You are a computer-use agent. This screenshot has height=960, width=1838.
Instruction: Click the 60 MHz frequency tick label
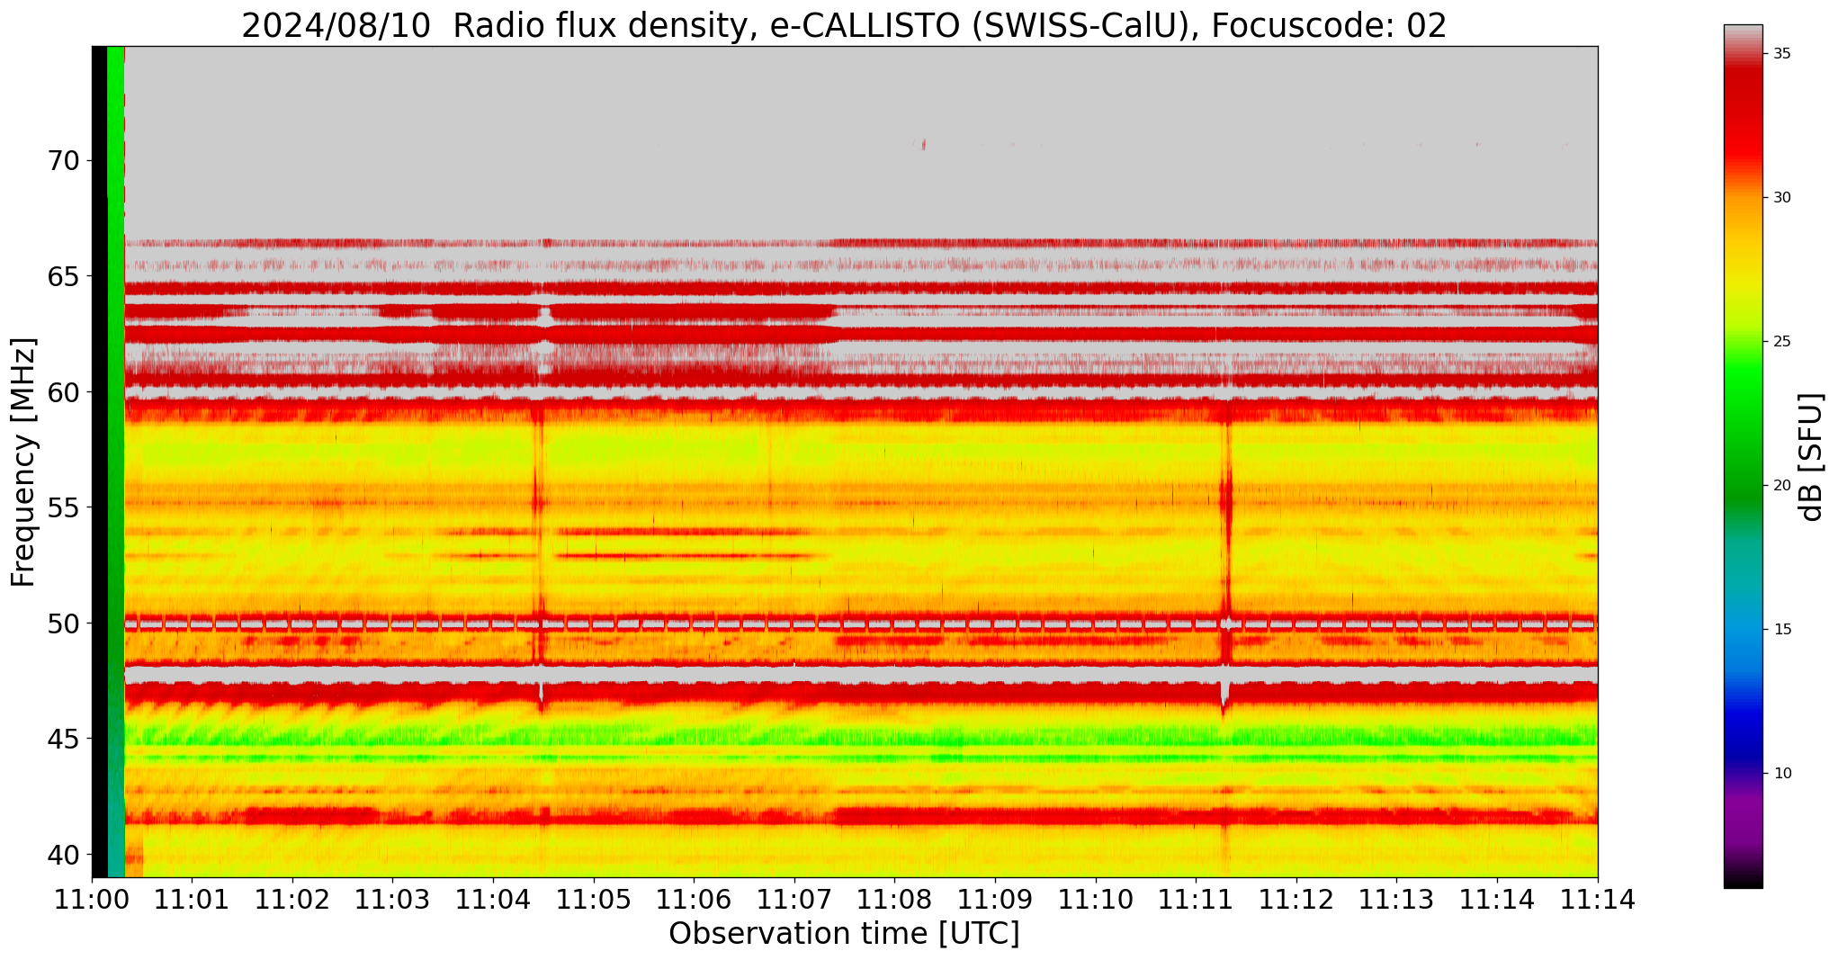coord(64,391)
